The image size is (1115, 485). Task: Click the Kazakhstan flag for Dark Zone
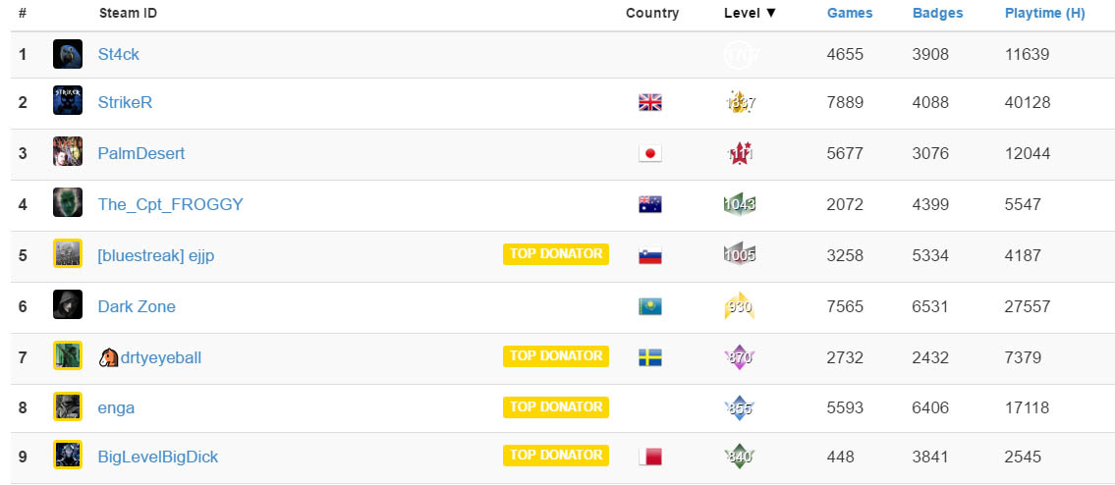click(650, 306)
